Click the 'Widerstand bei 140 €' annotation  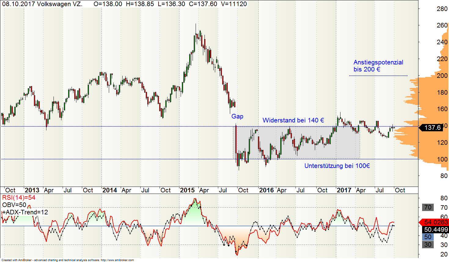[x=293, y=120]
